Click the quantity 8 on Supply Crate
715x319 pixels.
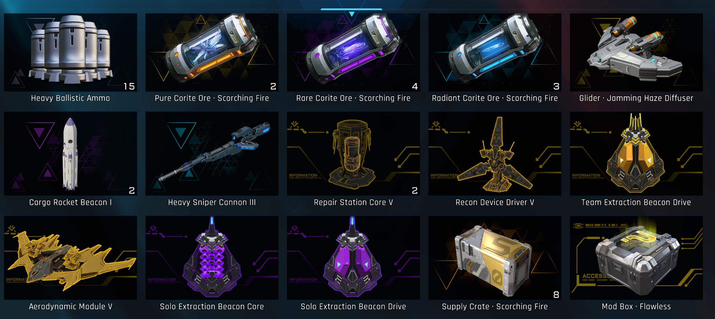[x=556, y=294]
